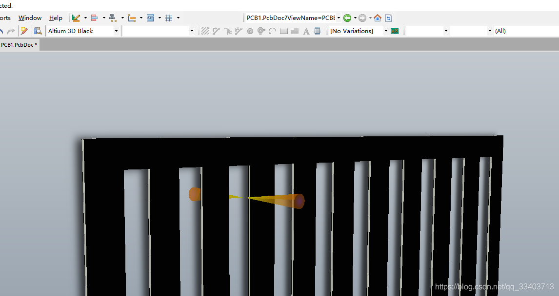Click the hatched interactive routing icon
Image resolution: width=559 pixels, height=296 pixels.
pyautogui.click(x=205, y=31)
